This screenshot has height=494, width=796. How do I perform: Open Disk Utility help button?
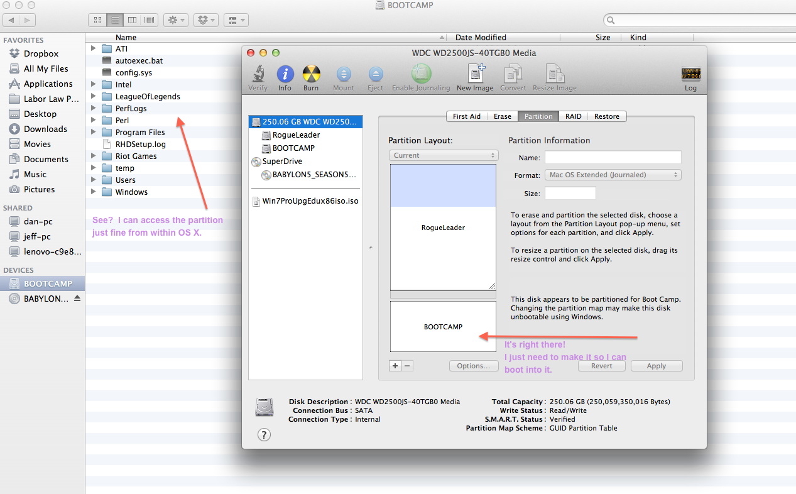click(264, 434)
